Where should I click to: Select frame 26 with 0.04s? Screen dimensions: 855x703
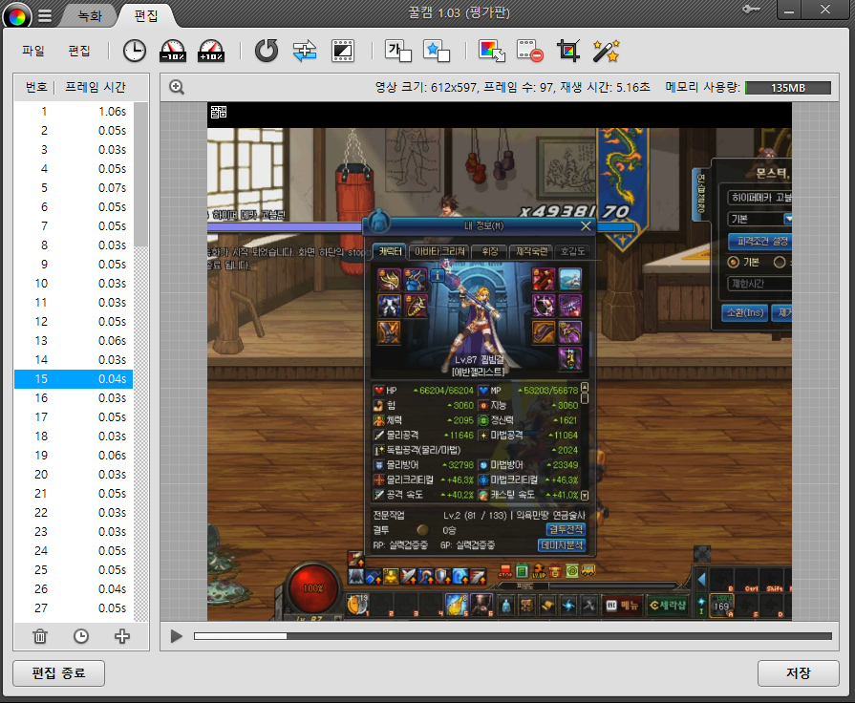74,588
